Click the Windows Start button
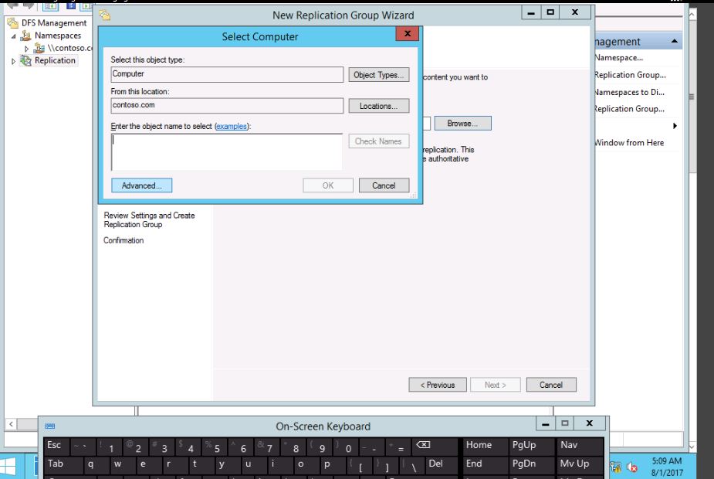The image size is (714, 479). pos(11,466)
